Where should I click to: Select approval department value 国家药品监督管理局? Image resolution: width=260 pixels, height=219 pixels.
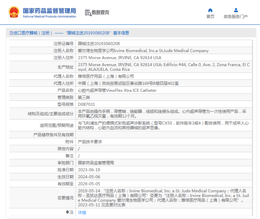96,163
